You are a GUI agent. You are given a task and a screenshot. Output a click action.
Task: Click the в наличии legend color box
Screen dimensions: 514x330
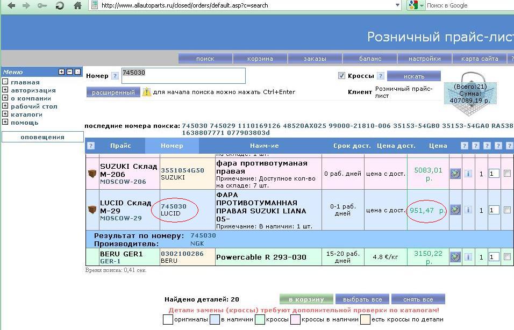215,319
